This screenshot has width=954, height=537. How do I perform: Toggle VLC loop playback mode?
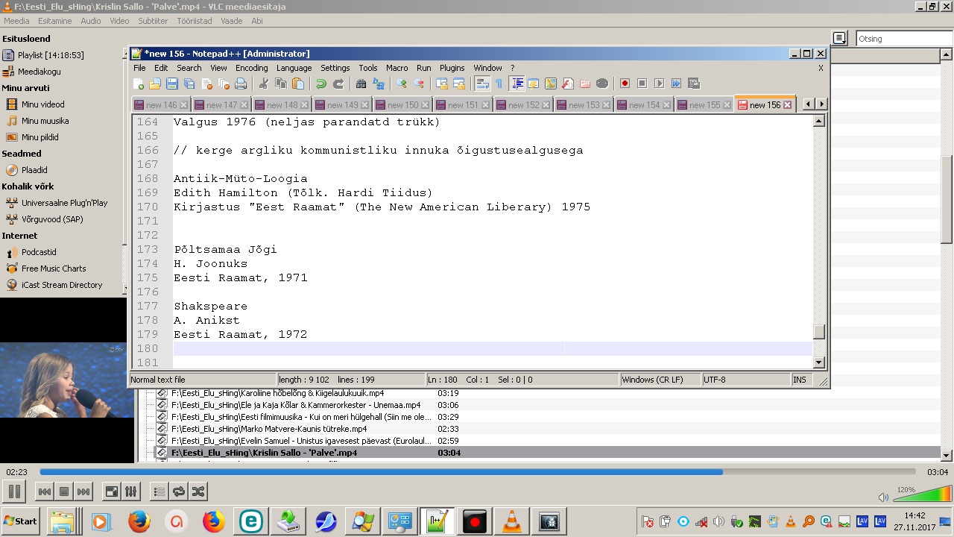pos(179,492)
